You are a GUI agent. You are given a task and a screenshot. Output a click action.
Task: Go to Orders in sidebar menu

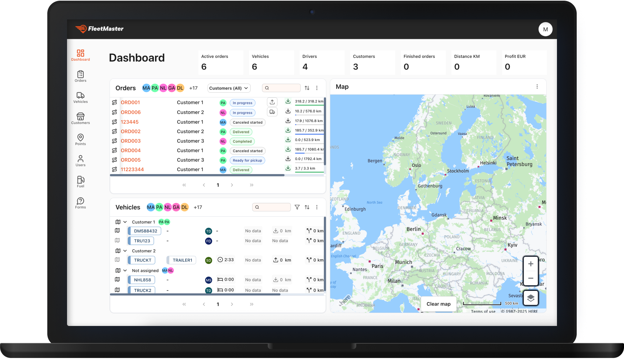click(80, 76)
